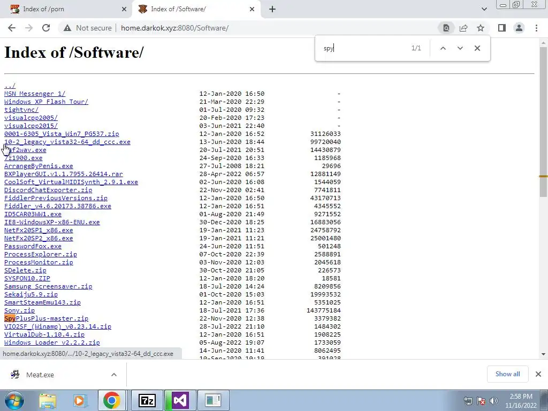Screen dimensions: 548x411
Task: Open Chrome's three-dot menu
Action: pyautogui.click(x=536, y=28)
